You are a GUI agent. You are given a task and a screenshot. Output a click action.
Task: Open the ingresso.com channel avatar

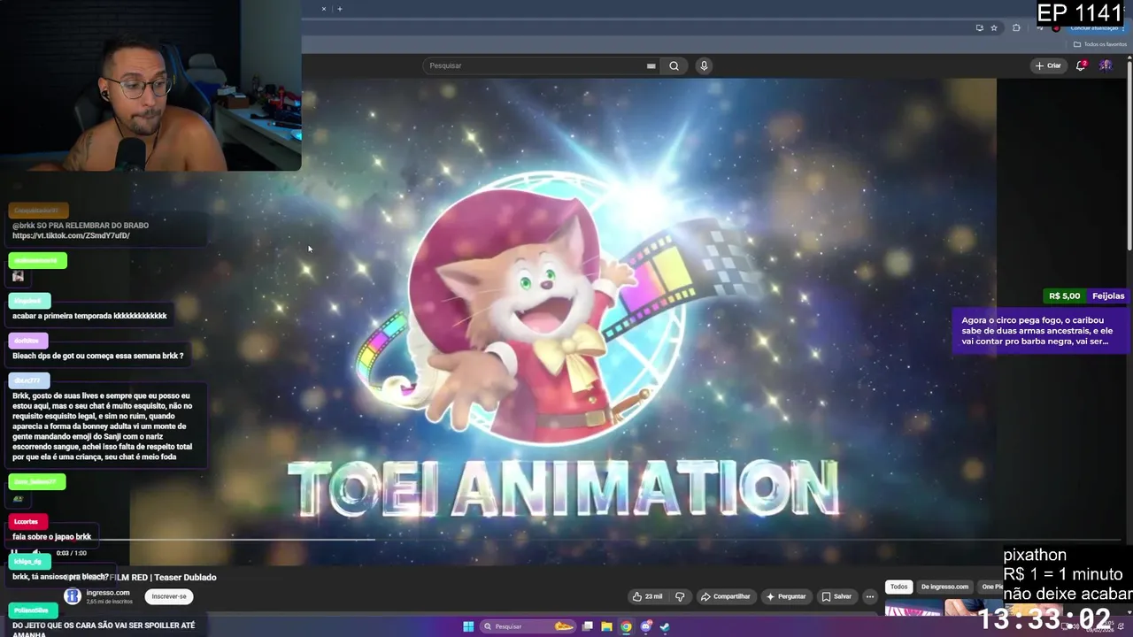point(73,596)
